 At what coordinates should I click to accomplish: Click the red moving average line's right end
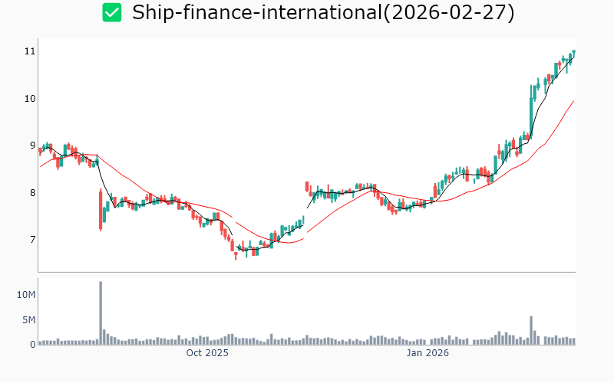coord(573,100)
